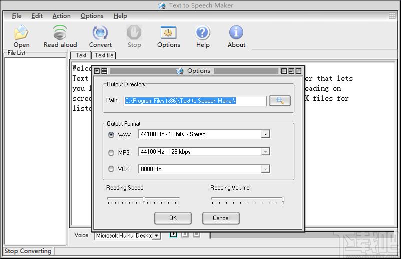Open the Edit menu
401x259 pixels.
pos(37,16)
